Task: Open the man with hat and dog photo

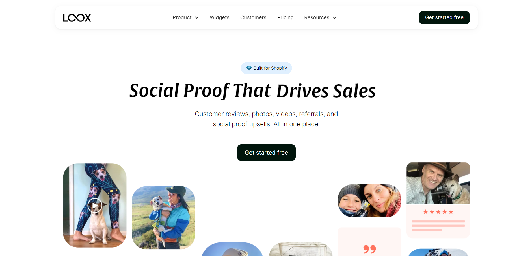Action: click(438, 183)
